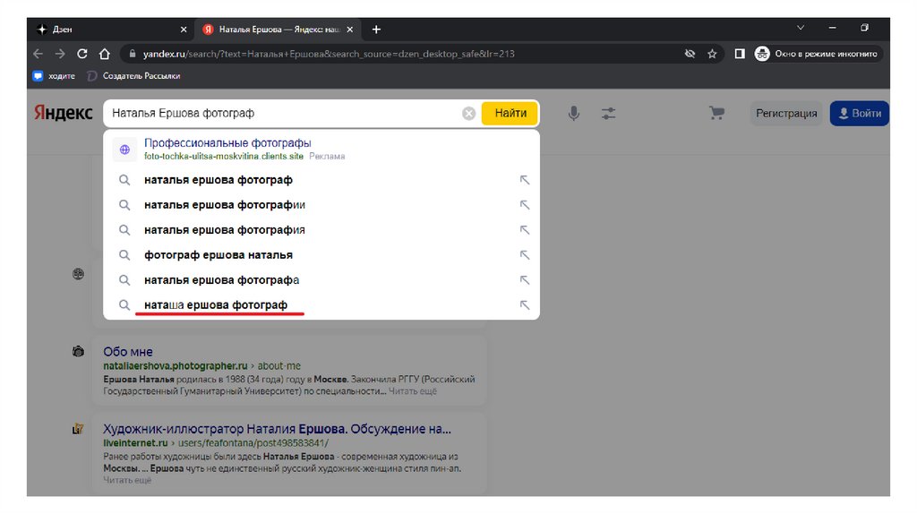The image size is (917, 514).
Task: Go back with the browser back arrow
Action: 38,54
